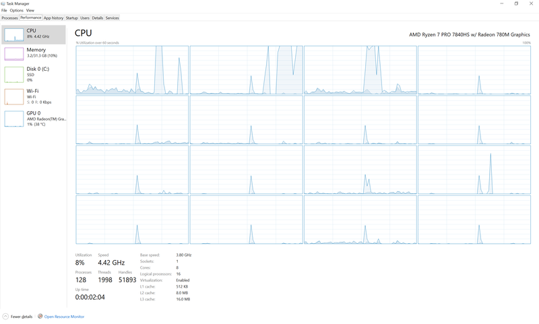Collapse view with Fewer details chevron icon
539x324 pixels.
pyautogui.click(x=5, y=317)
